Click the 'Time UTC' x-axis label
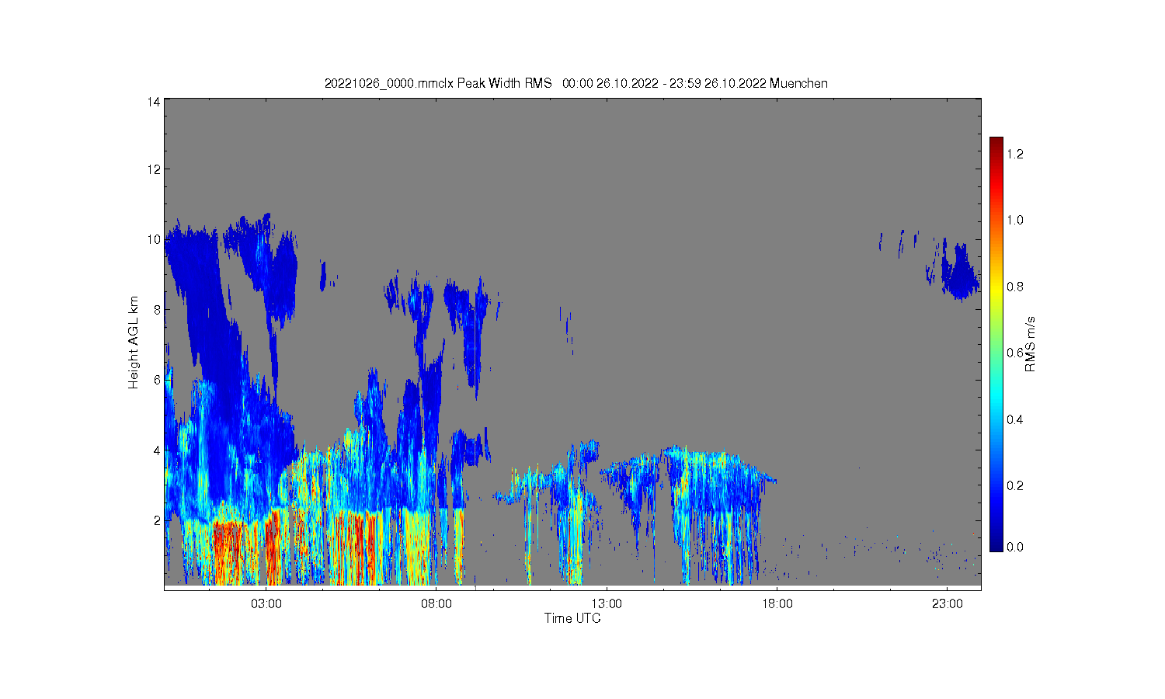The width and height of the screenshot is (1165, 699). point(572,618)
